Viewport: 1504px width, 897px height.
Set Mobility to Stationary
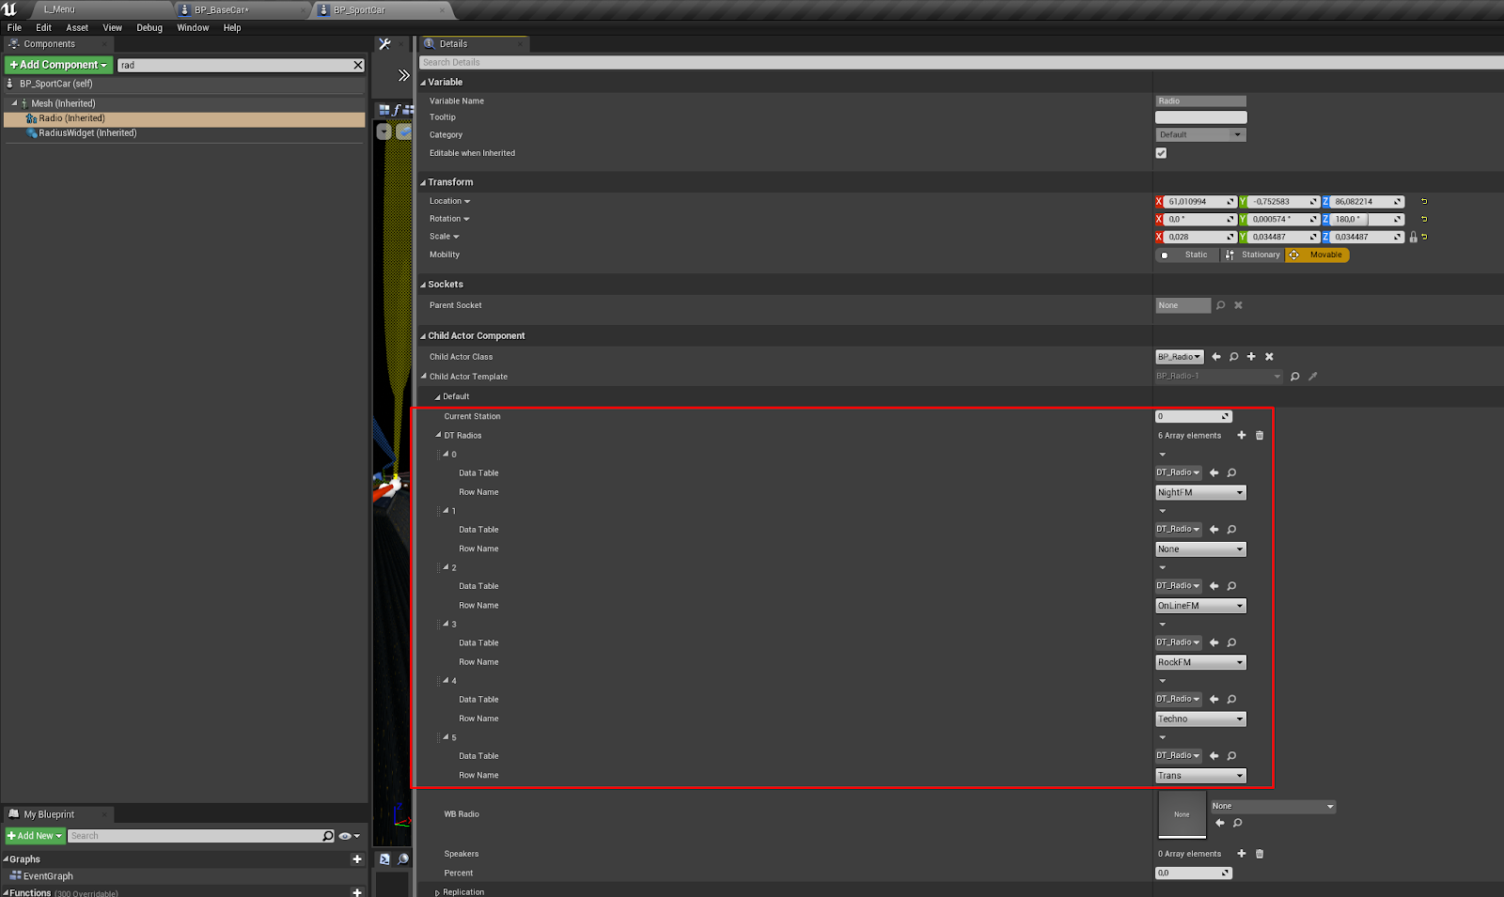(1252, 255)
